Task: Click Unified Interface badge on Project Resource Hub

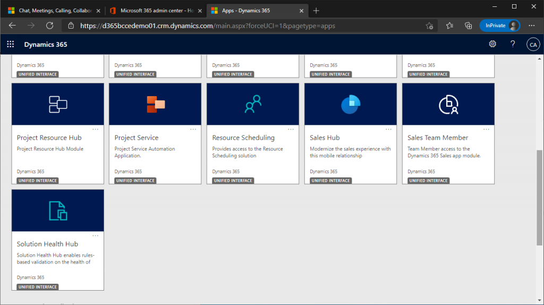Action: pyautogui.click(x=38, y=181)
